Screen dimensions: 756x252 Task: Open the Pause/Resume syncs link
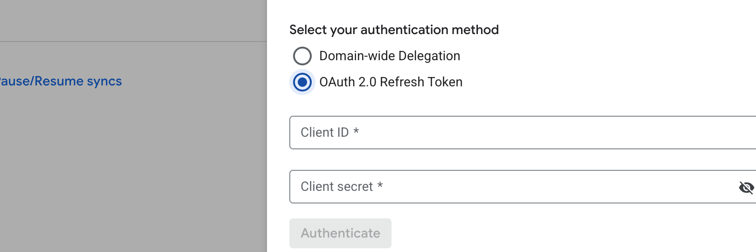coord(61,81)
